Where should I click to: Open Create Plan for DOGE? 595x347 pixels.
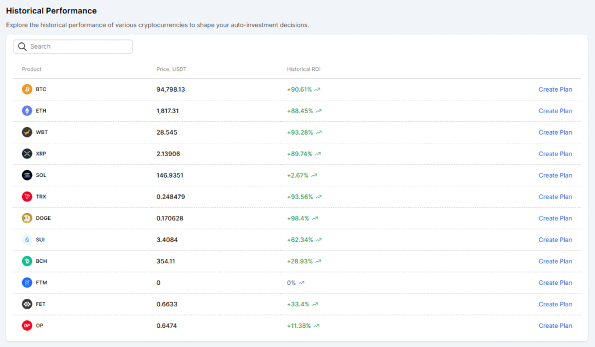(555, 218)
